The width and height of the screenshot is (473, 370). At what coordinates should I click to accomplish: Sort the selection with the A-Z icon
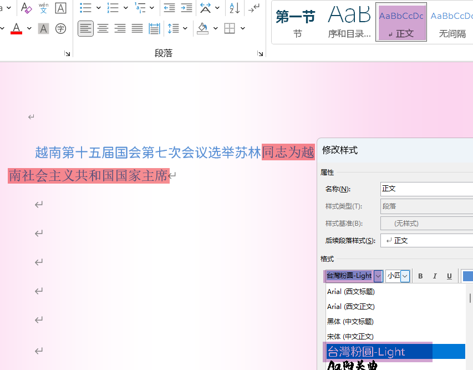point(235,8)
